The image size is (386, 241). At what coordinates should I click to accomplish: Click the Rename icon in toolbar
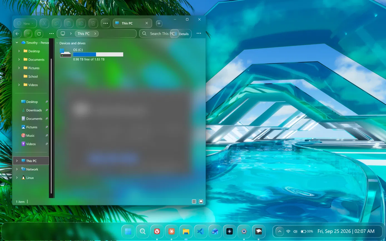click(x=81, y=23)
